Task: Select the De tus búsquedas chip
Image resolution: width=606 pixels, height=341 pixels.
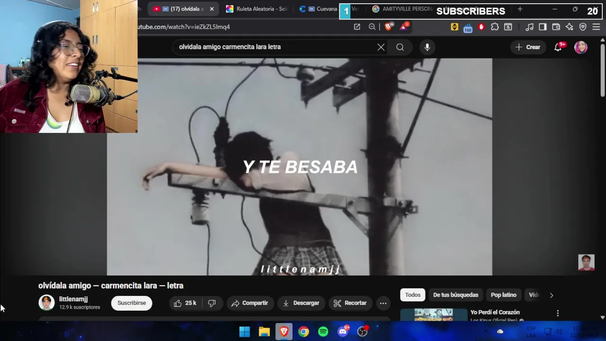Action: (x=455, y=295)
